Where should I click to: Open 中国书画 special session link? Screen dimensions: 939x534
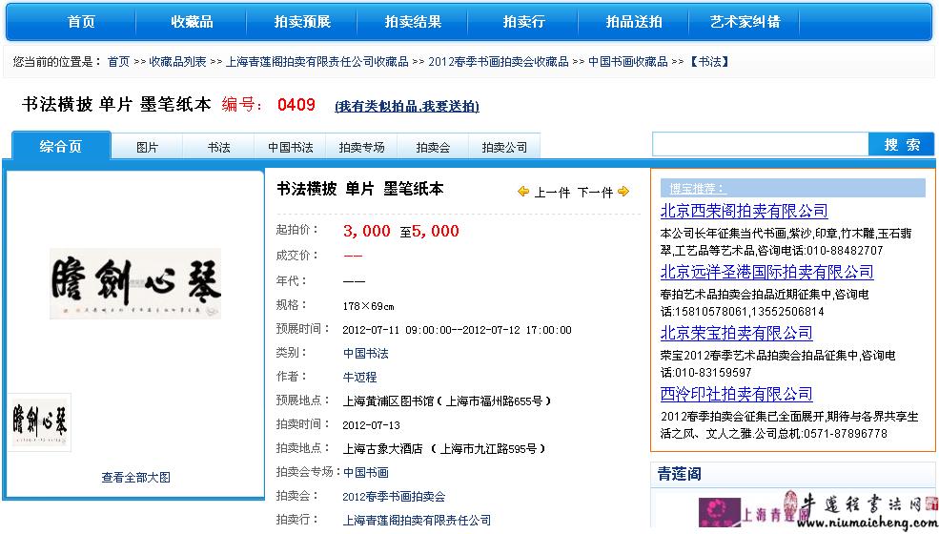366,472
